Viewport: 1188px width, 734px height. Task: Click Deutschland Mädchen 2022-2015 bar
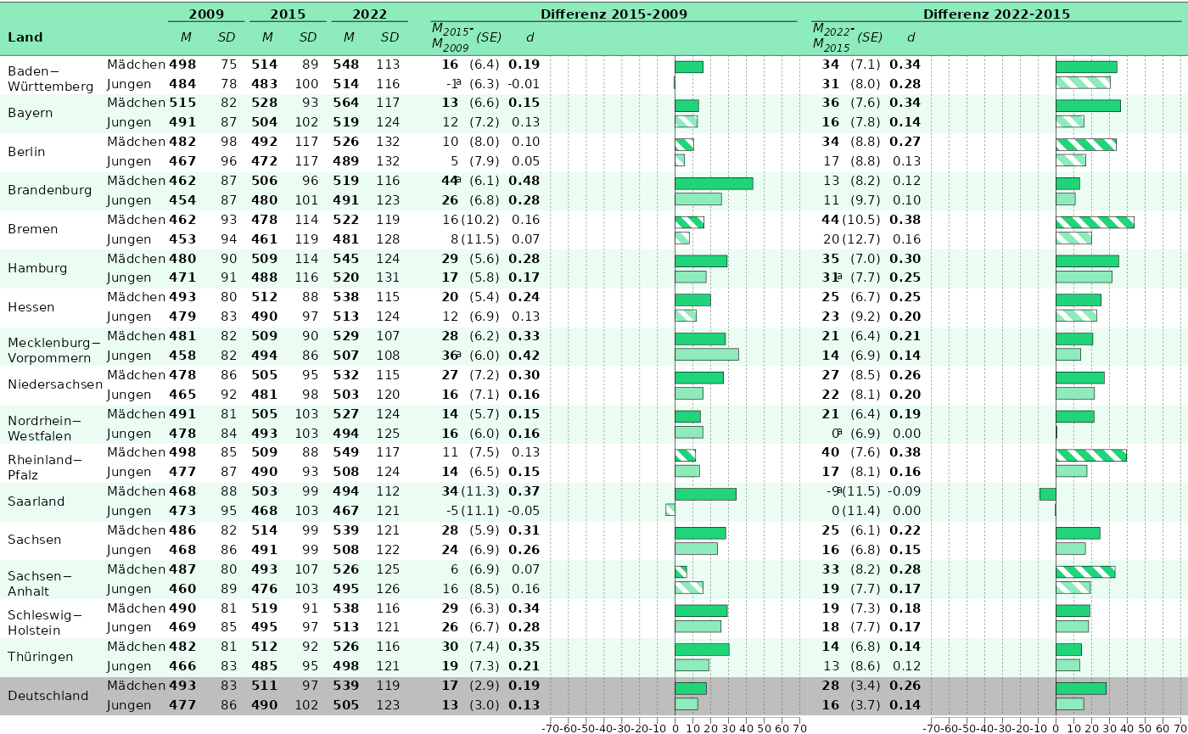pos(1081,688)
